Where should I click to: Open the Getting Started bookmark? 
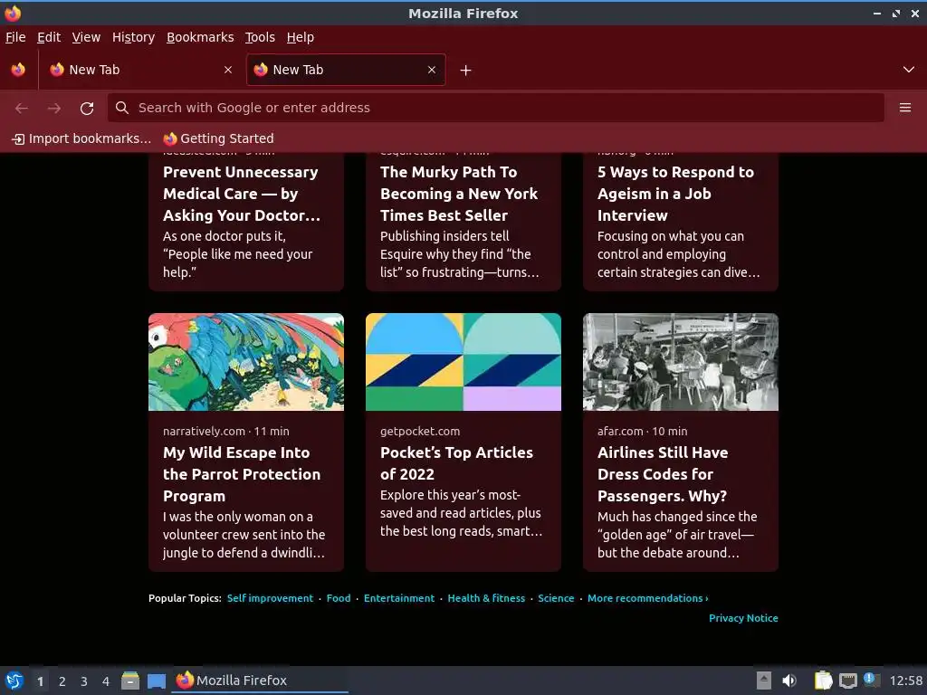[219, 138]
